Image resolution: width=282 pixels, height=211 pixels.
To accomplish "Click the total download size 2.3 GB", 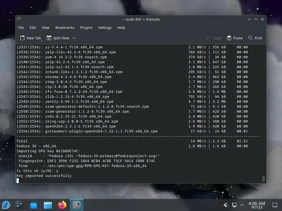I will click(x=219, y=141).
